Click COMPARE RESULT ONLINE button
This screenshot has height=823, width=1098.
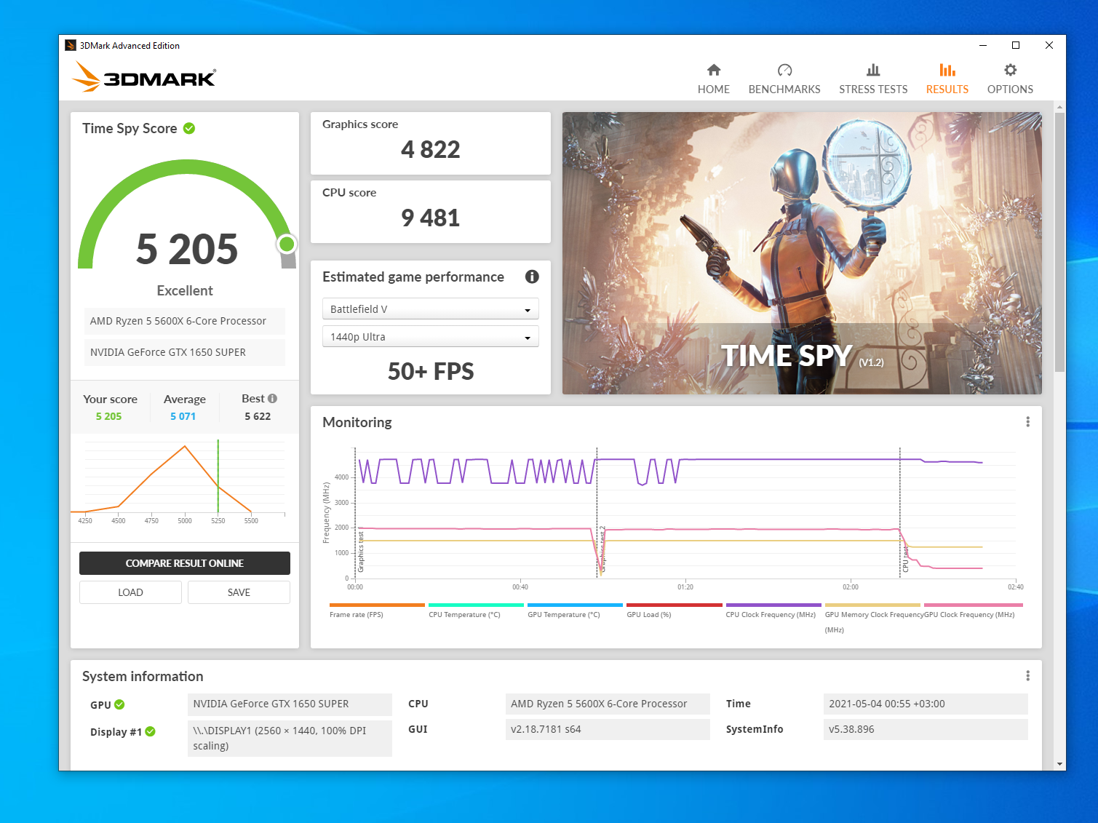[x=185, y=563]
